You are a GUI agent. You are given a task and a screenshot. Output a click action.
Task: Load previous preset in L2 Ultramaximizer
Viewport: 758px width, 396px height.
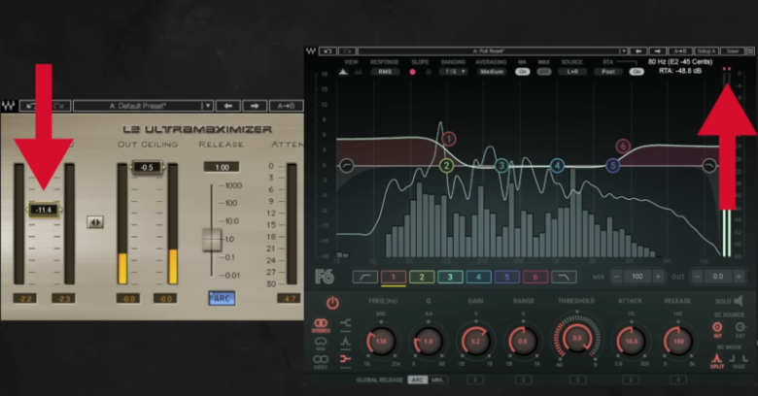pyautogui.click(x=228, y=106)
